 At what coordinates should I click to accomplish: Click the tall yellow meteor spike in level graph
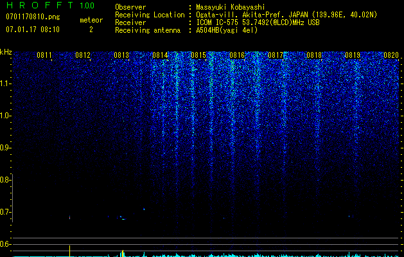point(69,251)
